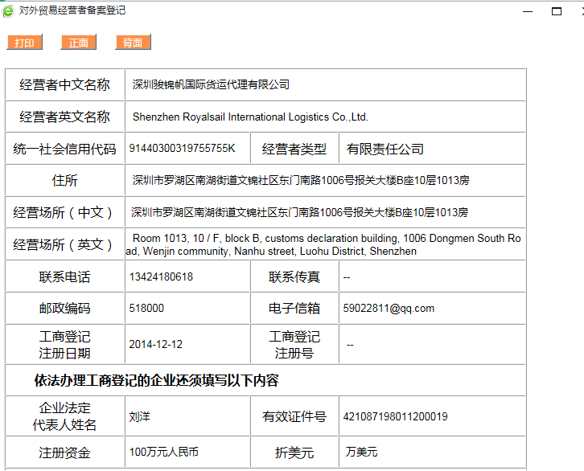Click the 依法办理工商登记的企业 section heading
584x471 pixels.
click(156, 380)
